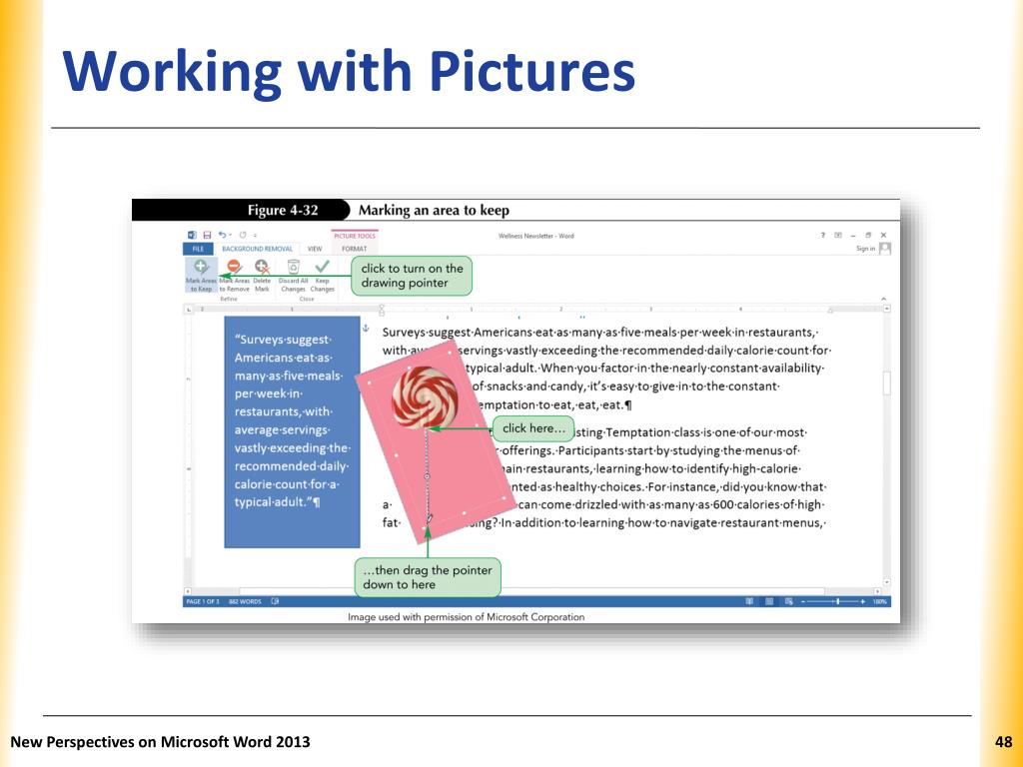Click the vertical scrollbar up arrow
This screenshot has width=1023, height=767.
(x=887, y=309)
